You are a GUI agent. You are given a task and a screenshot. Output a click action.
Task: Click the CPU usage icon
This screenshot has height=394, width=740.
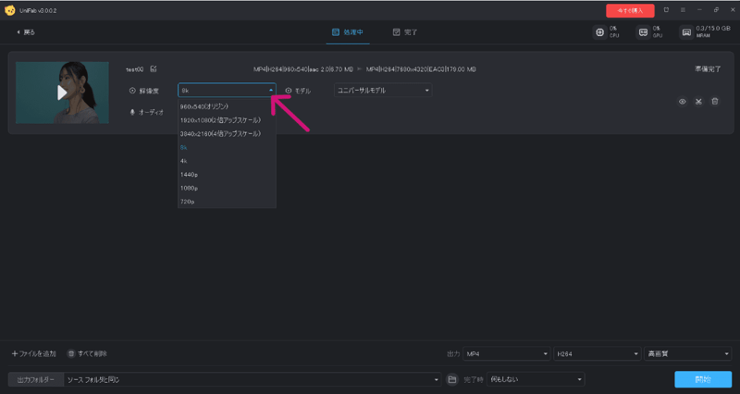coord(601,32)
